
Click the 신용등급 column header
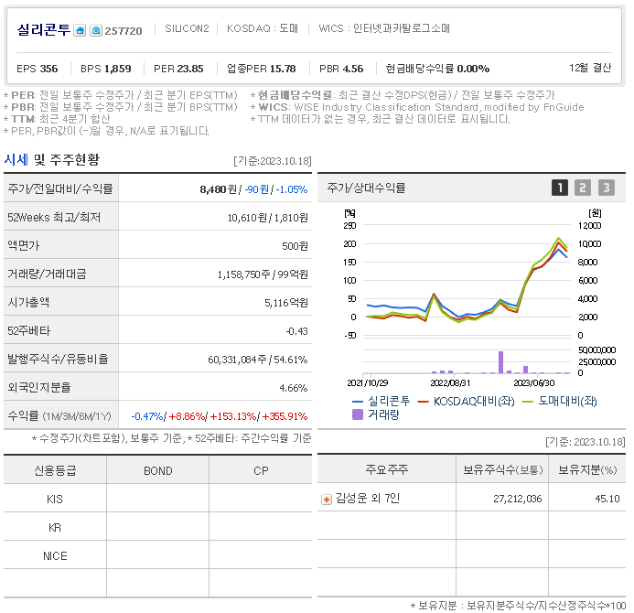55,470
